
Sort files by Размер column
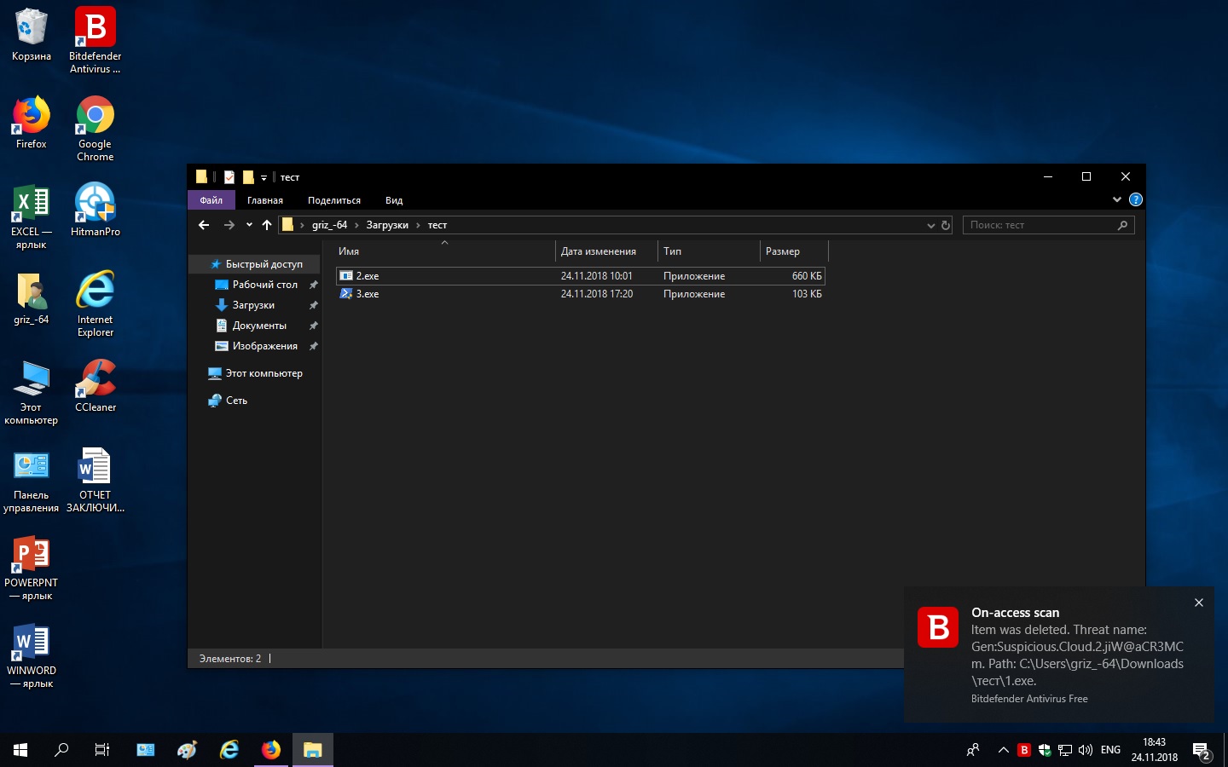tap(783, 251)
